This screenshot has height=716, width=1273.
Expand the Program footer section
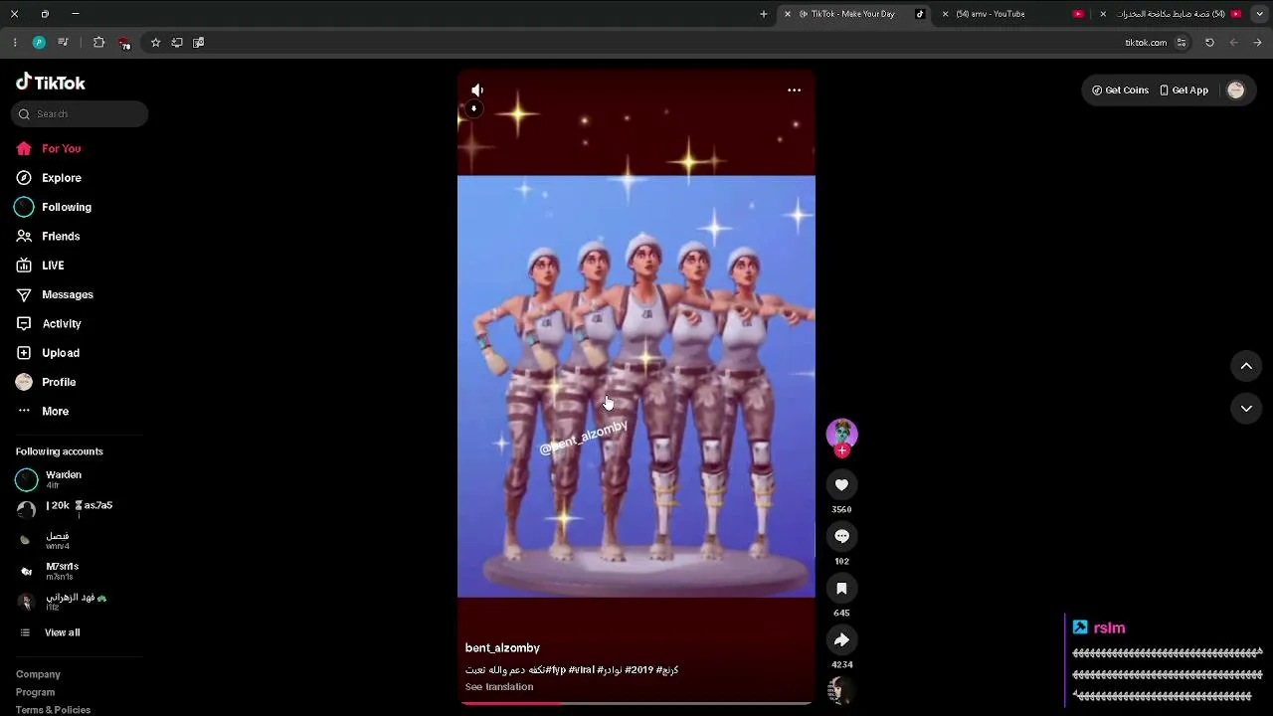(x=35, y=692)
